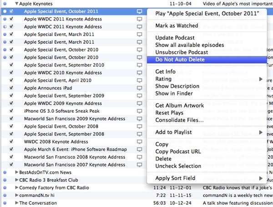This screenshot has width=273, height=207.
Task: Toggle checkbox for Apple WWDC 2009 Keynote Address
Action: pyautogui.click(x=11, y=103)
